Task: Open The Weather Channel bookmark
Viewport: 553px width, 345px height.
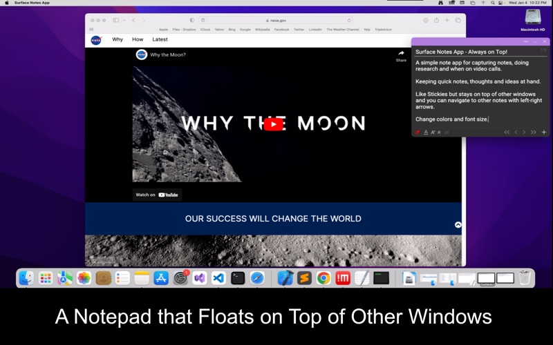Action: pos(342,30)
